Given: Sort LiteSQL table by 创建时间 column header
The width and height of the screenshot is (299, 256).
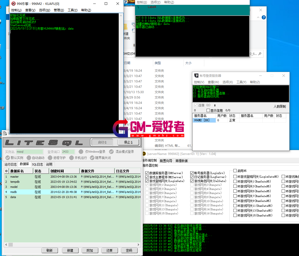Looking at the screenshot, I should 64,171.
